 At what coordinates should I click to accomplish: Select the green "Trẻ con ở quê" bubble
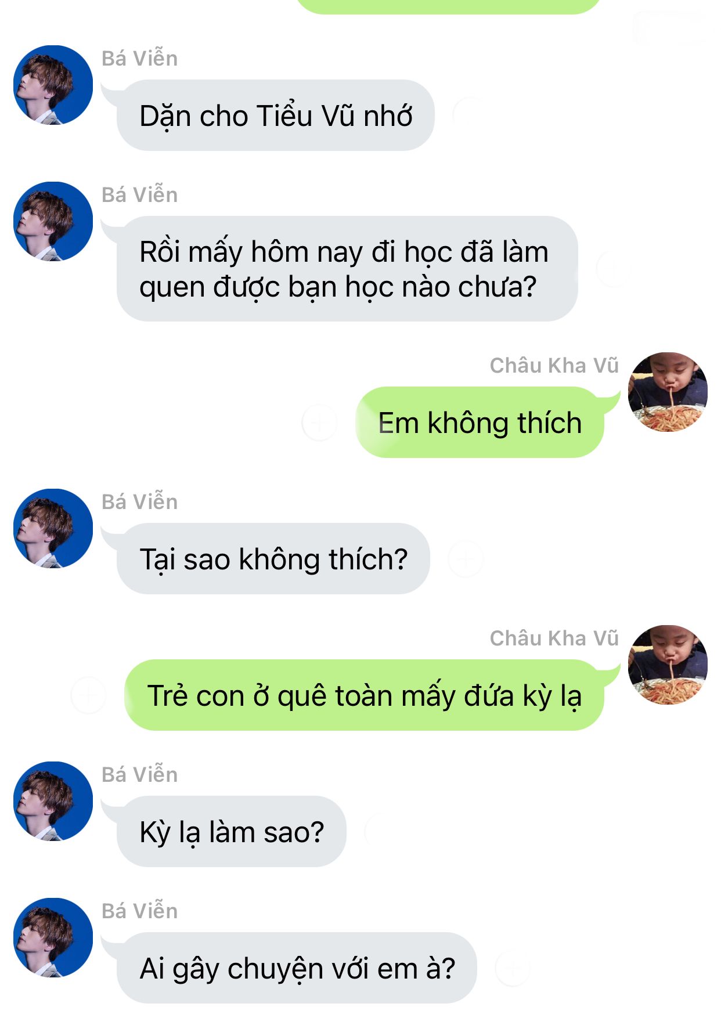(364, 695)
